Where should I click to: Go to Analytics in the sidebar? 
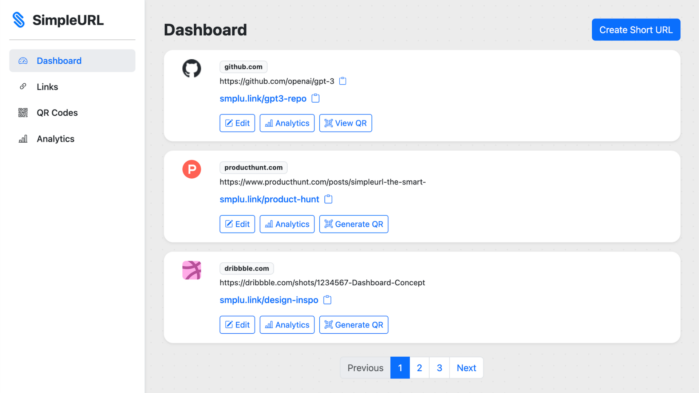[x=55, y=139]
